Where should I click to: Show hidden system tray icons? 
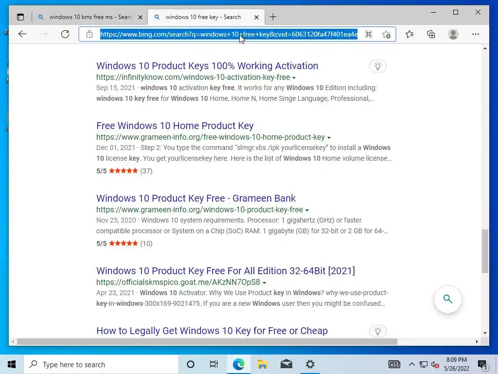411,364
